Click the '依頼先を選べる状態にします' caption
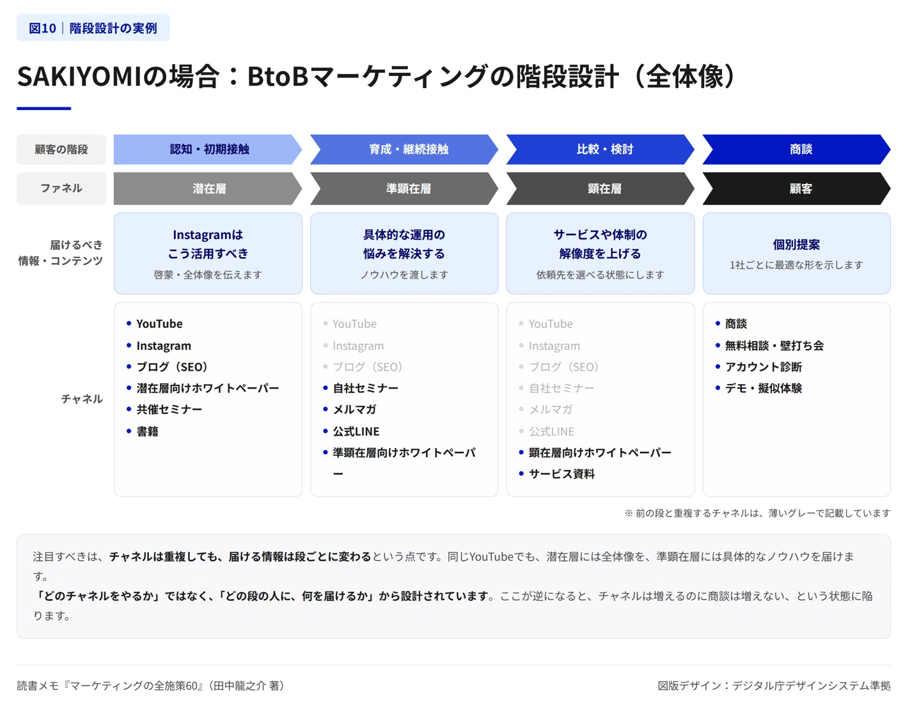Screen dimensions: 919x712 tap(601, 275)
